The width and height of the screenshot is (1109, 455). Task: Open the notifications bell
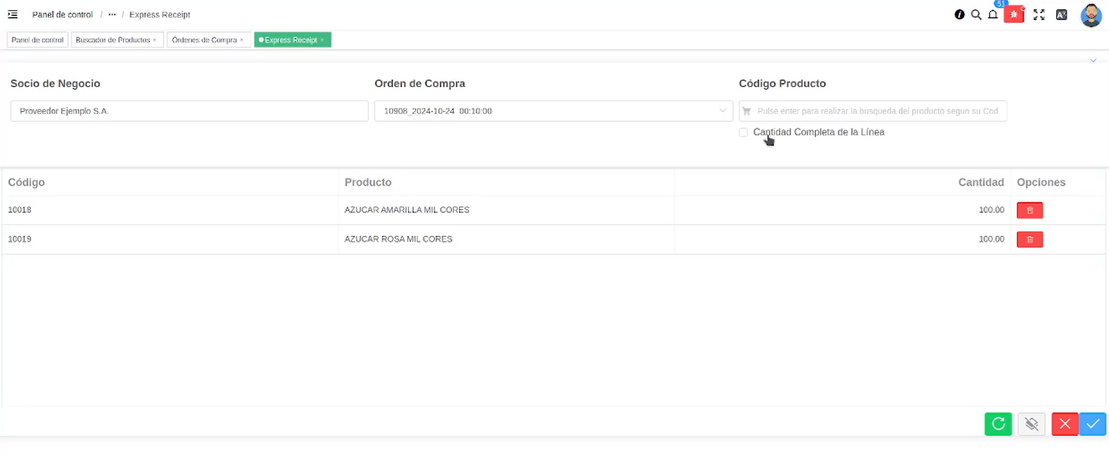click(993, 14)
